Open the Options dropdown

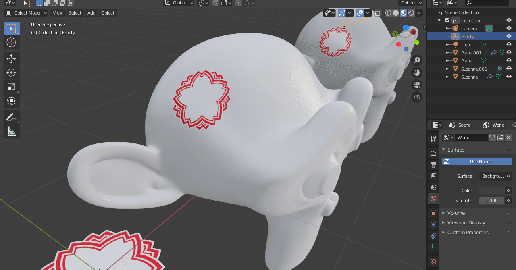pos(411,3)
